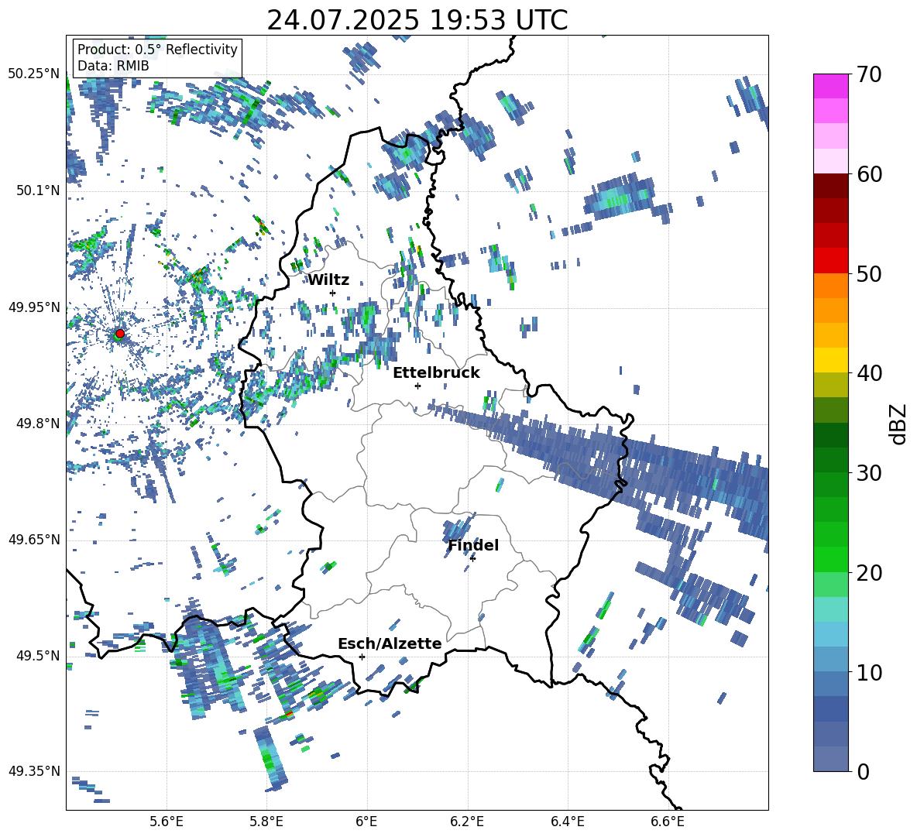
Task: Click the 'Data: RMIB' text
Action: (113, 66)
